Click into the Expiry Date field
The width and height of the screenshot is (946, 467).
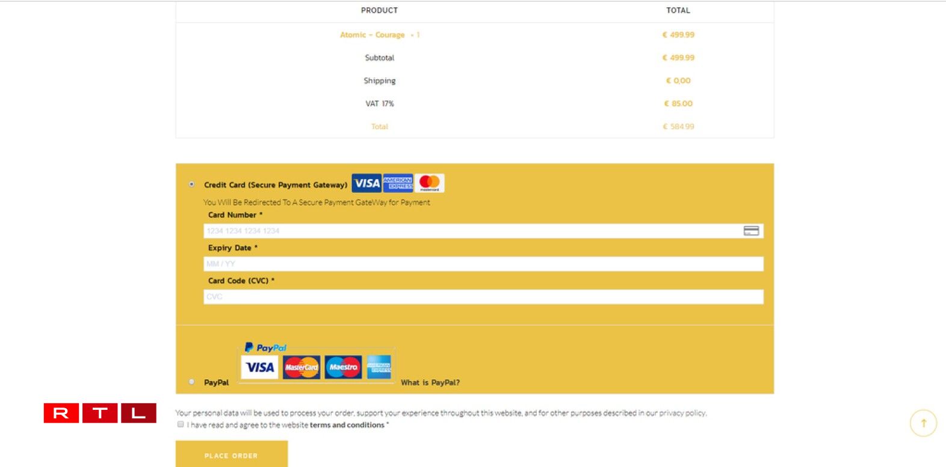(x=483, y=264)
